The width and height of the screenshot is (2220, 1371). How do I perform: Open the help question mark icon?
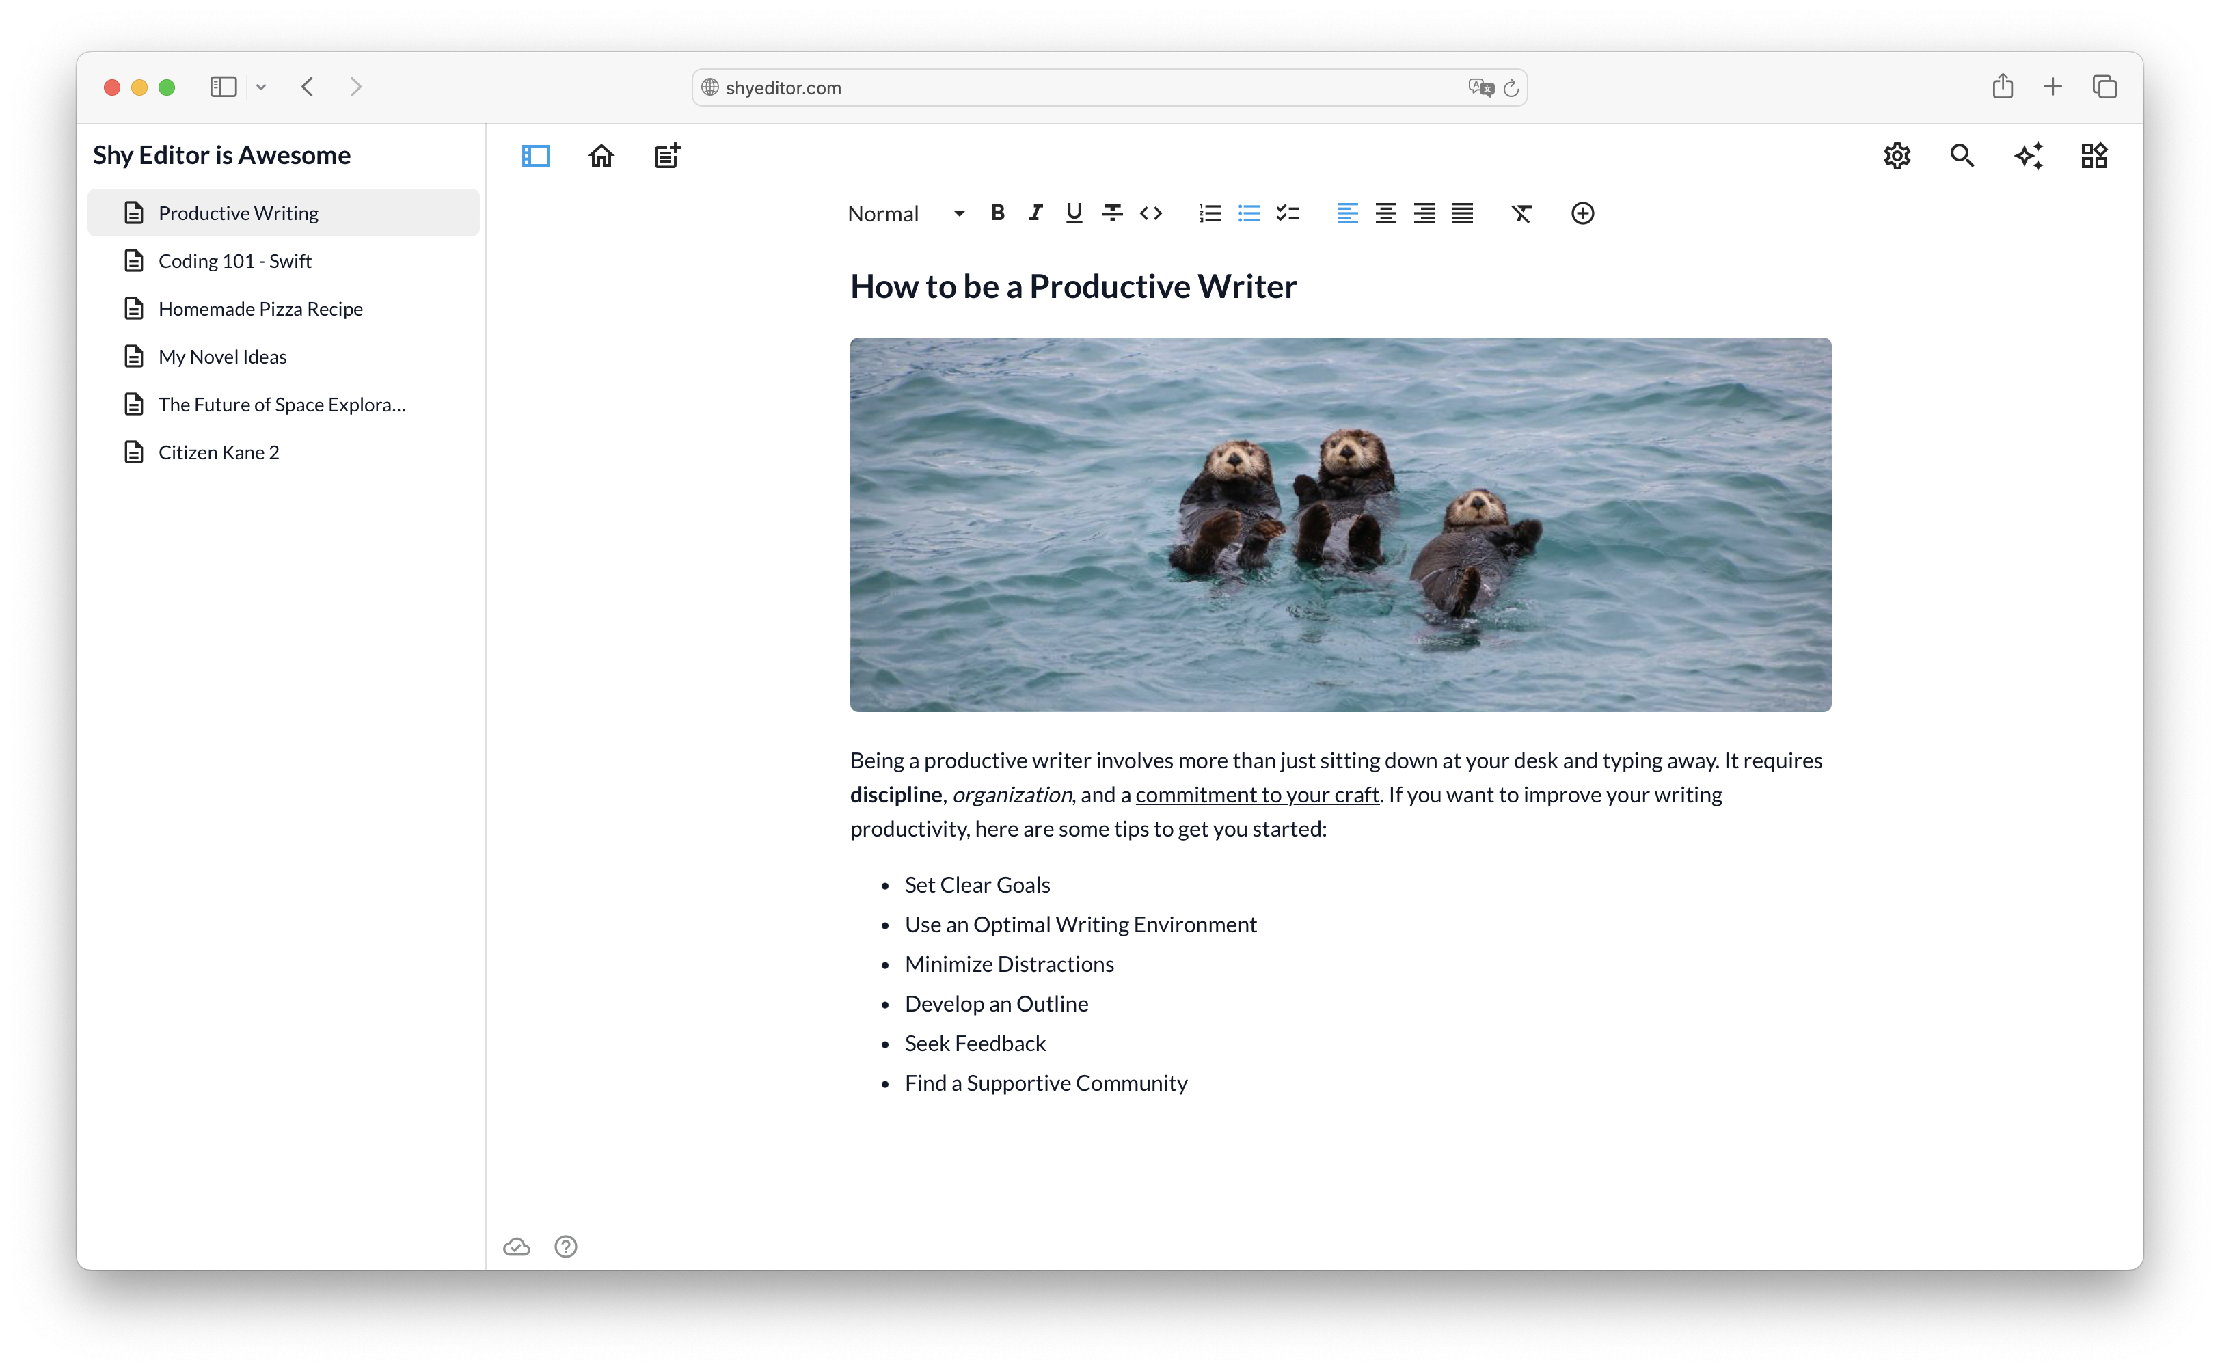click(x=566, y=1247)
